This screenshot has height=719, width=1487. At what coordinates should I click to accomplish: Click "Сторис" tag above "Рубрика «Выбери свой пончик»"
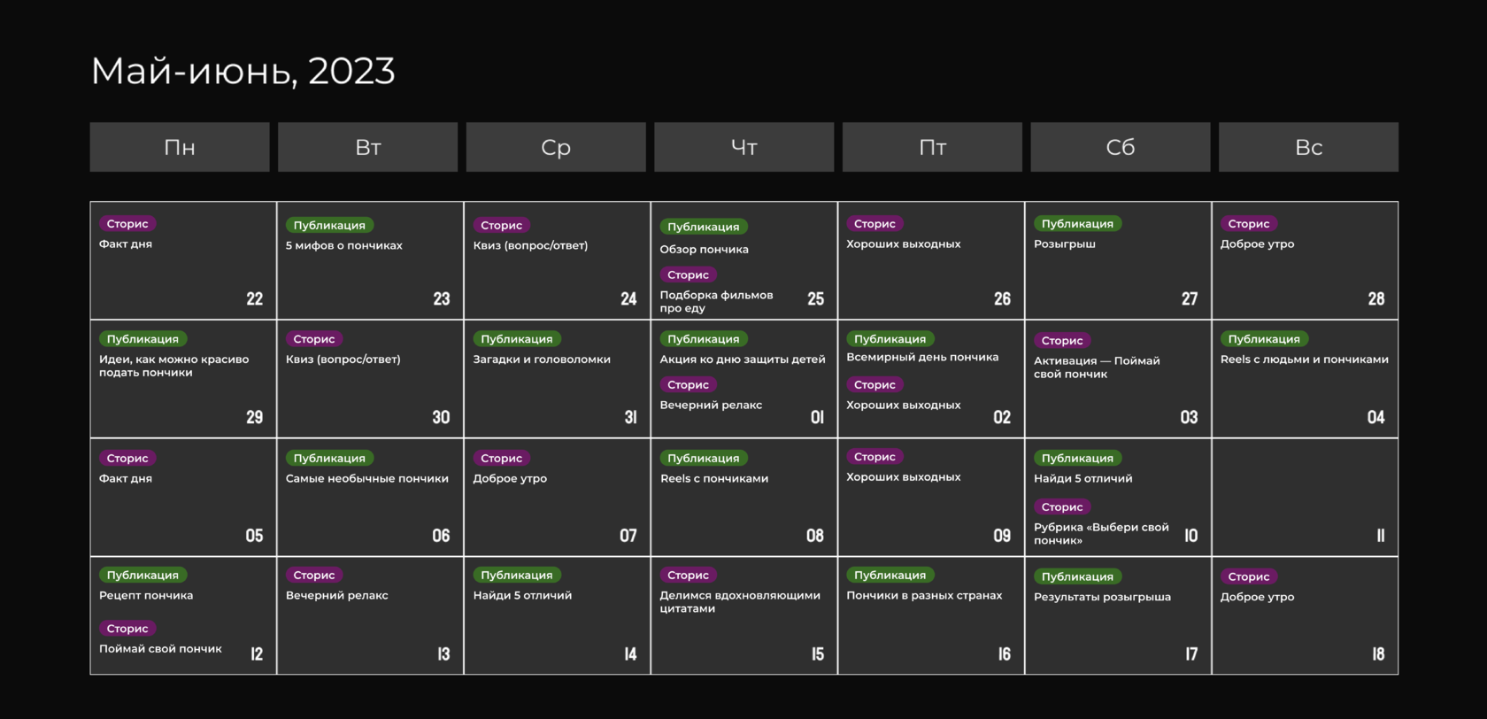coord(1062,507)
